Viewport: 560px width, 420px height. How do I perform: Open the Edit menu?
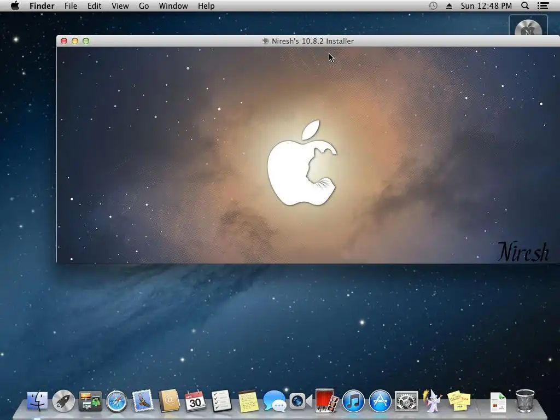[94, 6]
